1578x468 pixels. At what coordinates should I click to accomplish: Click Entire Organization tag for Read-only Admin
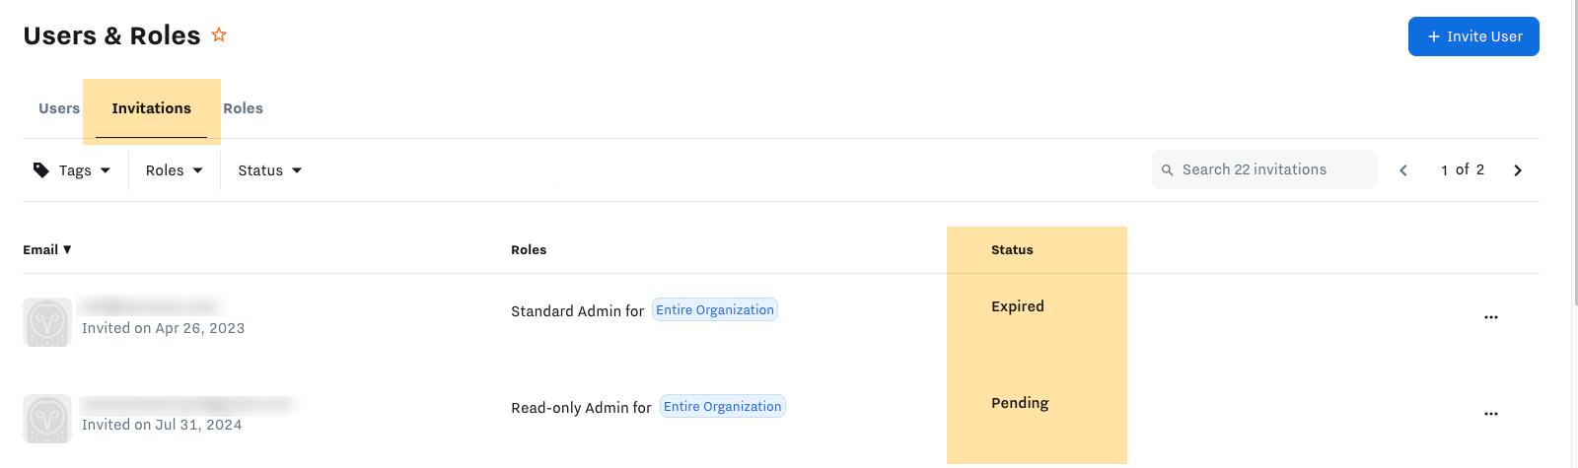[722, 407]
